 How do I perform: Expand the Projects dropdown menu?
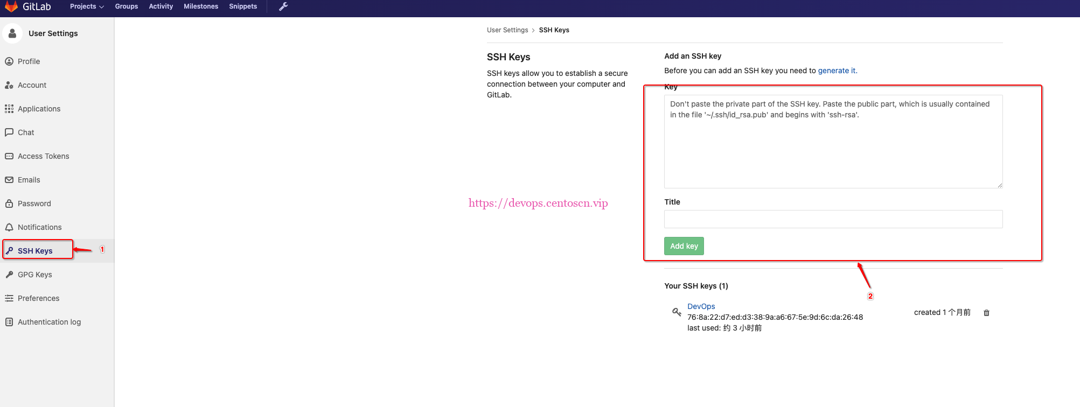coord(87,6)
